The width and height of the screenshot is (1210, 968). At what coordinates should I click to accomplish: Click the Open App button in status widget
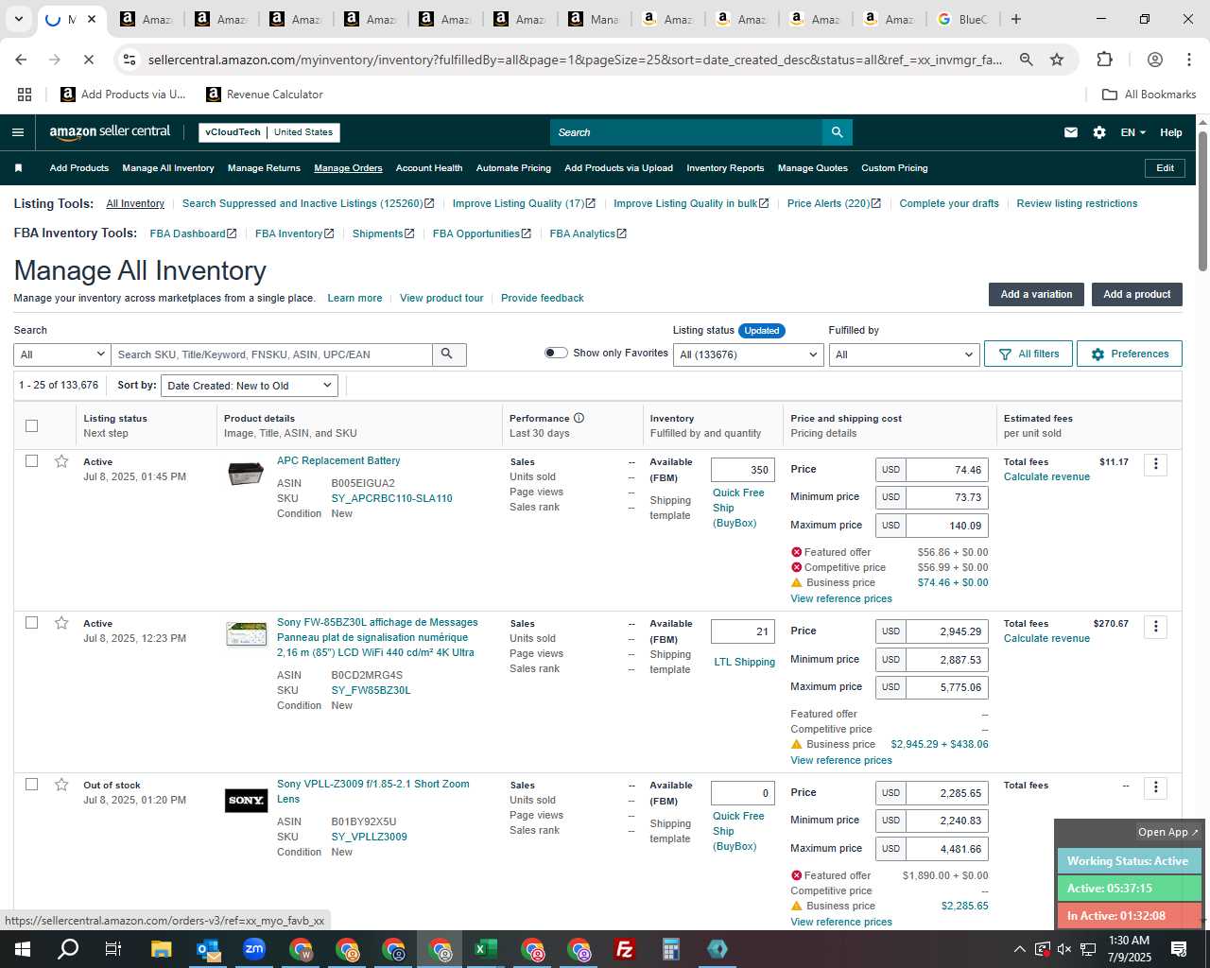click(x=1168, y=832)
